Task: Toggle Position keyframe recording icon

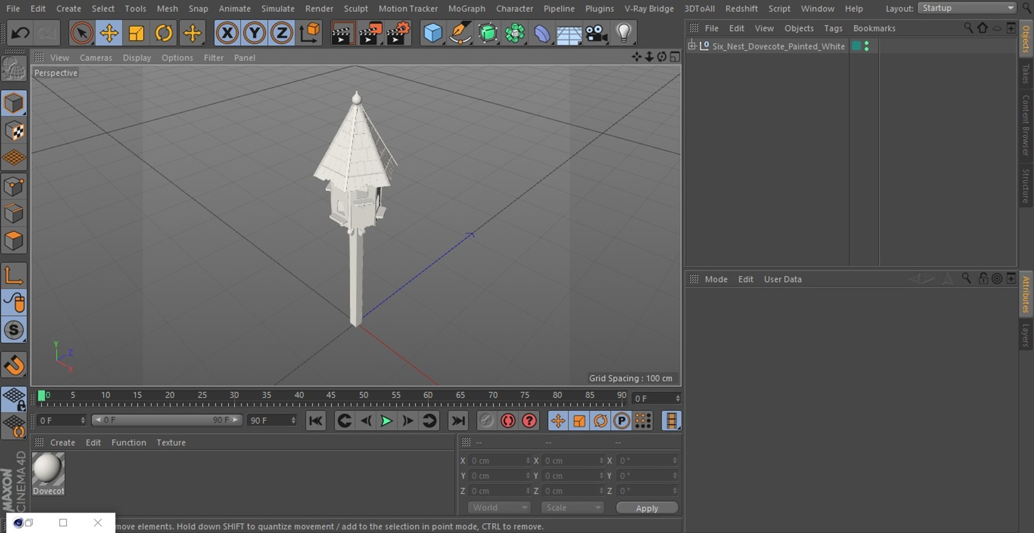Action: coord(558,421)
